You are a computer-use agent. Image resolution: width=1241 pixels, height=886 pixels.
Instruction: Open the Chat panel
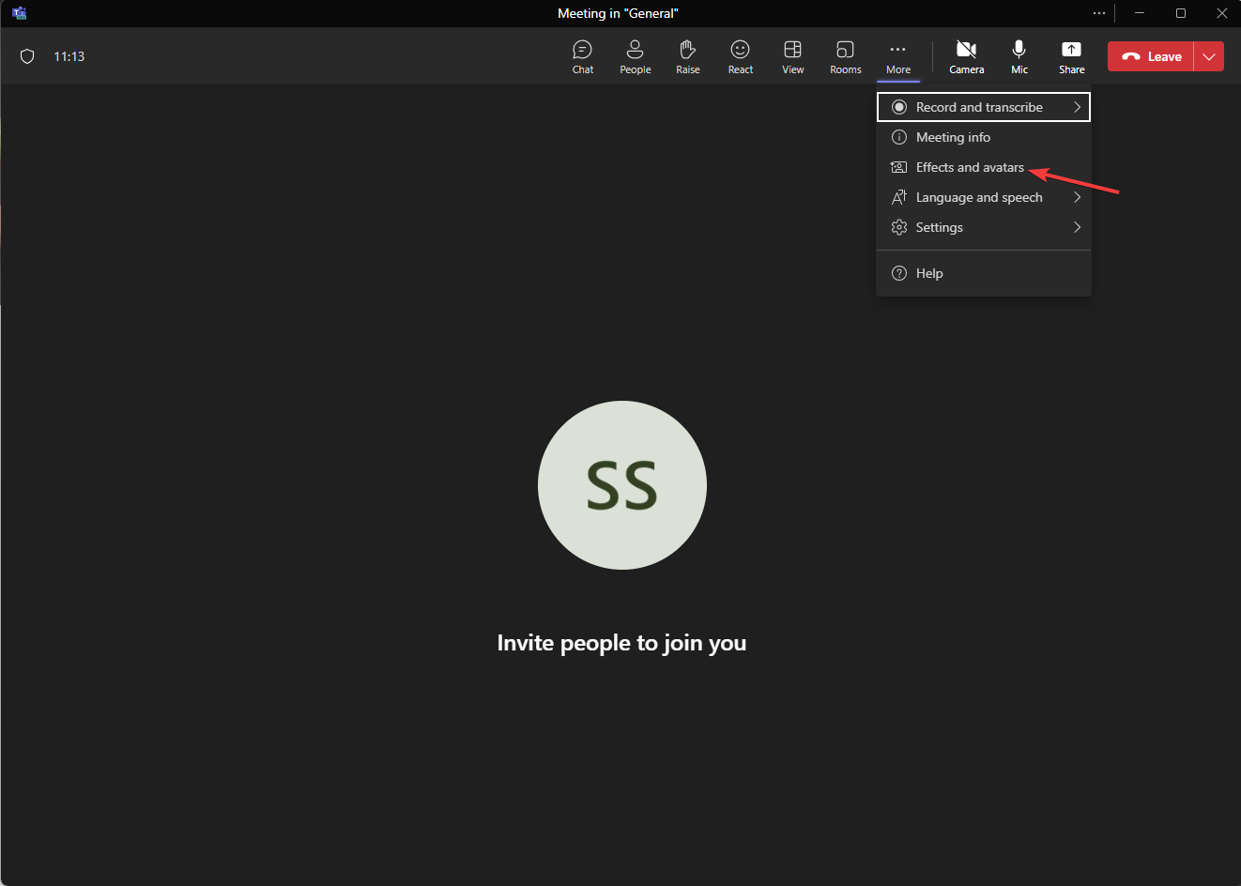[x=582, y=56]
